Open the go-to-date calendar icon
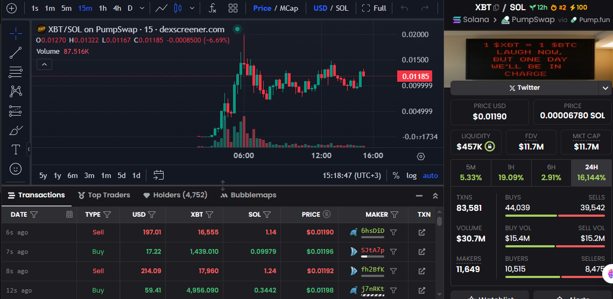 coord(158,175)
